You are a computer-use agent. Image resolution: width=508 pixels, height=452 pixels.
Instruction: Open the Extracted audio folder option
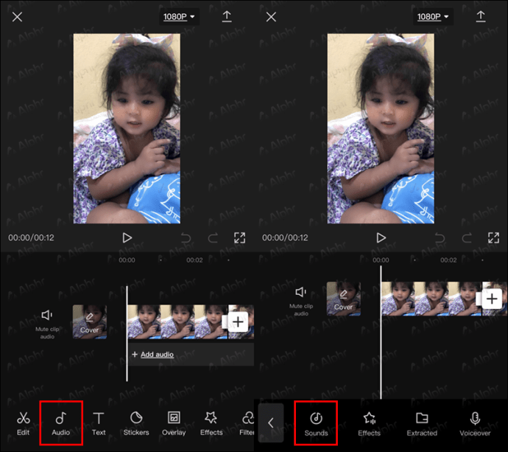(422, 424)
